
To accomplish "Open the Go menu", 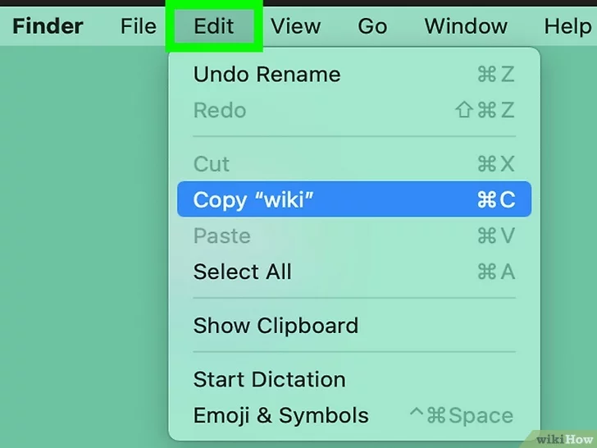I will coord(372,26).
